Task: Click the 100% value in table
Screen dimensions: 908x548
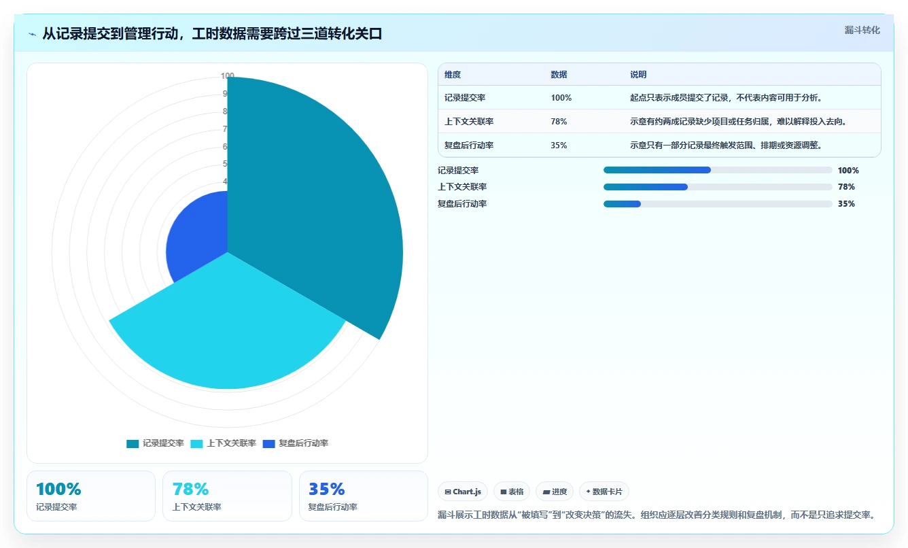Action: point(561,98)
